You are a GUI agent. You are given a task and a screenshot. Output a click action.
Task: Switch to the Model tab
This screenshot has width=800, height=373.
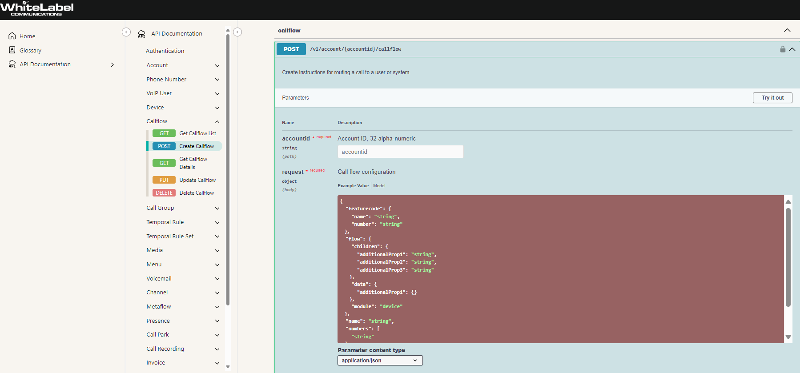(x=379, y=186)
